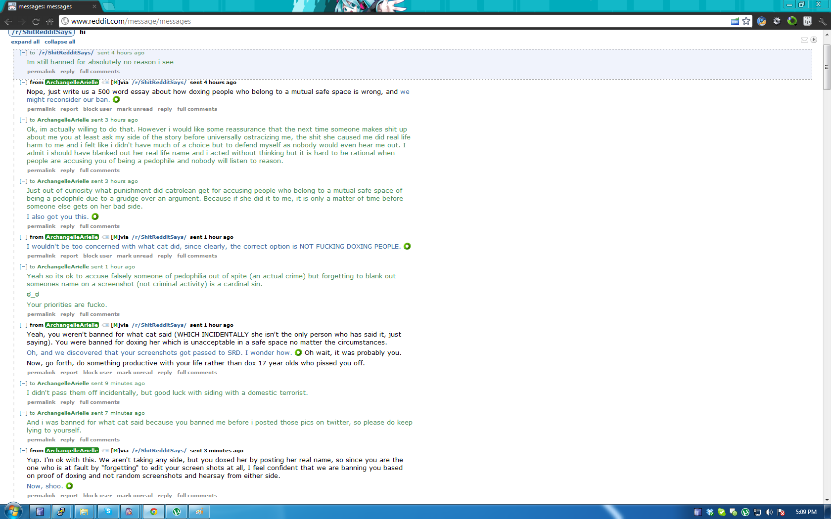Open the Chrome wrench menu
Image resolution: width=831 pixels, height=519 pixels.
click(x=822, y=21)
